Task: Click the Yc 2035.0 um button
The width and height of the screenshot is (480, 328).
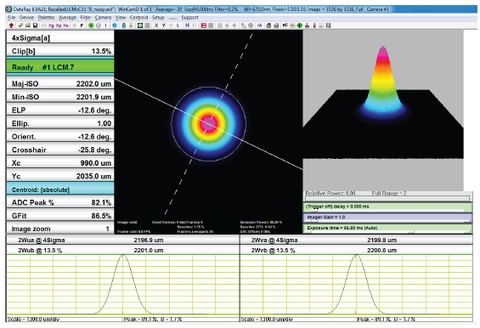Action: (60, 176)
